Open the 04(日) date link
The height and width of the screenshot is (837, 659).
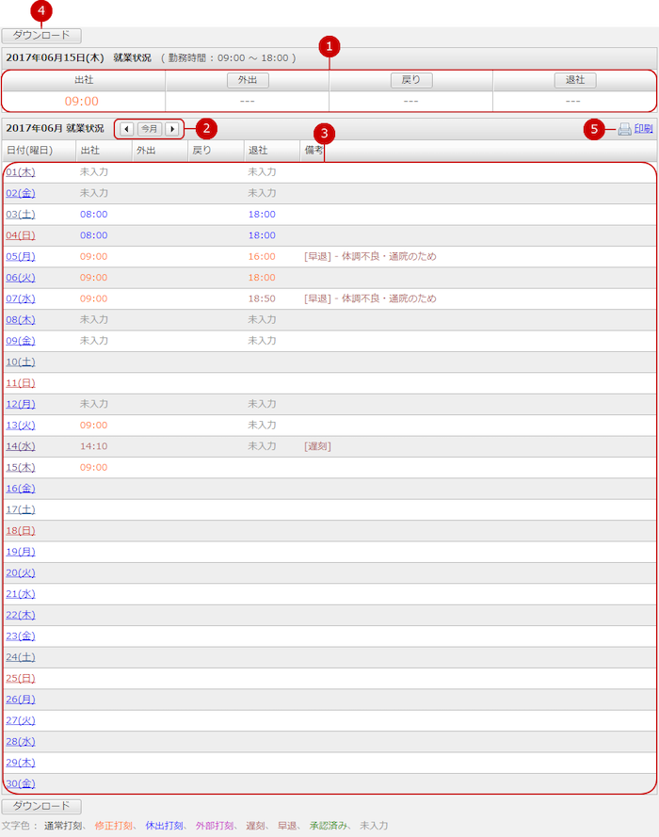point(21,235)
